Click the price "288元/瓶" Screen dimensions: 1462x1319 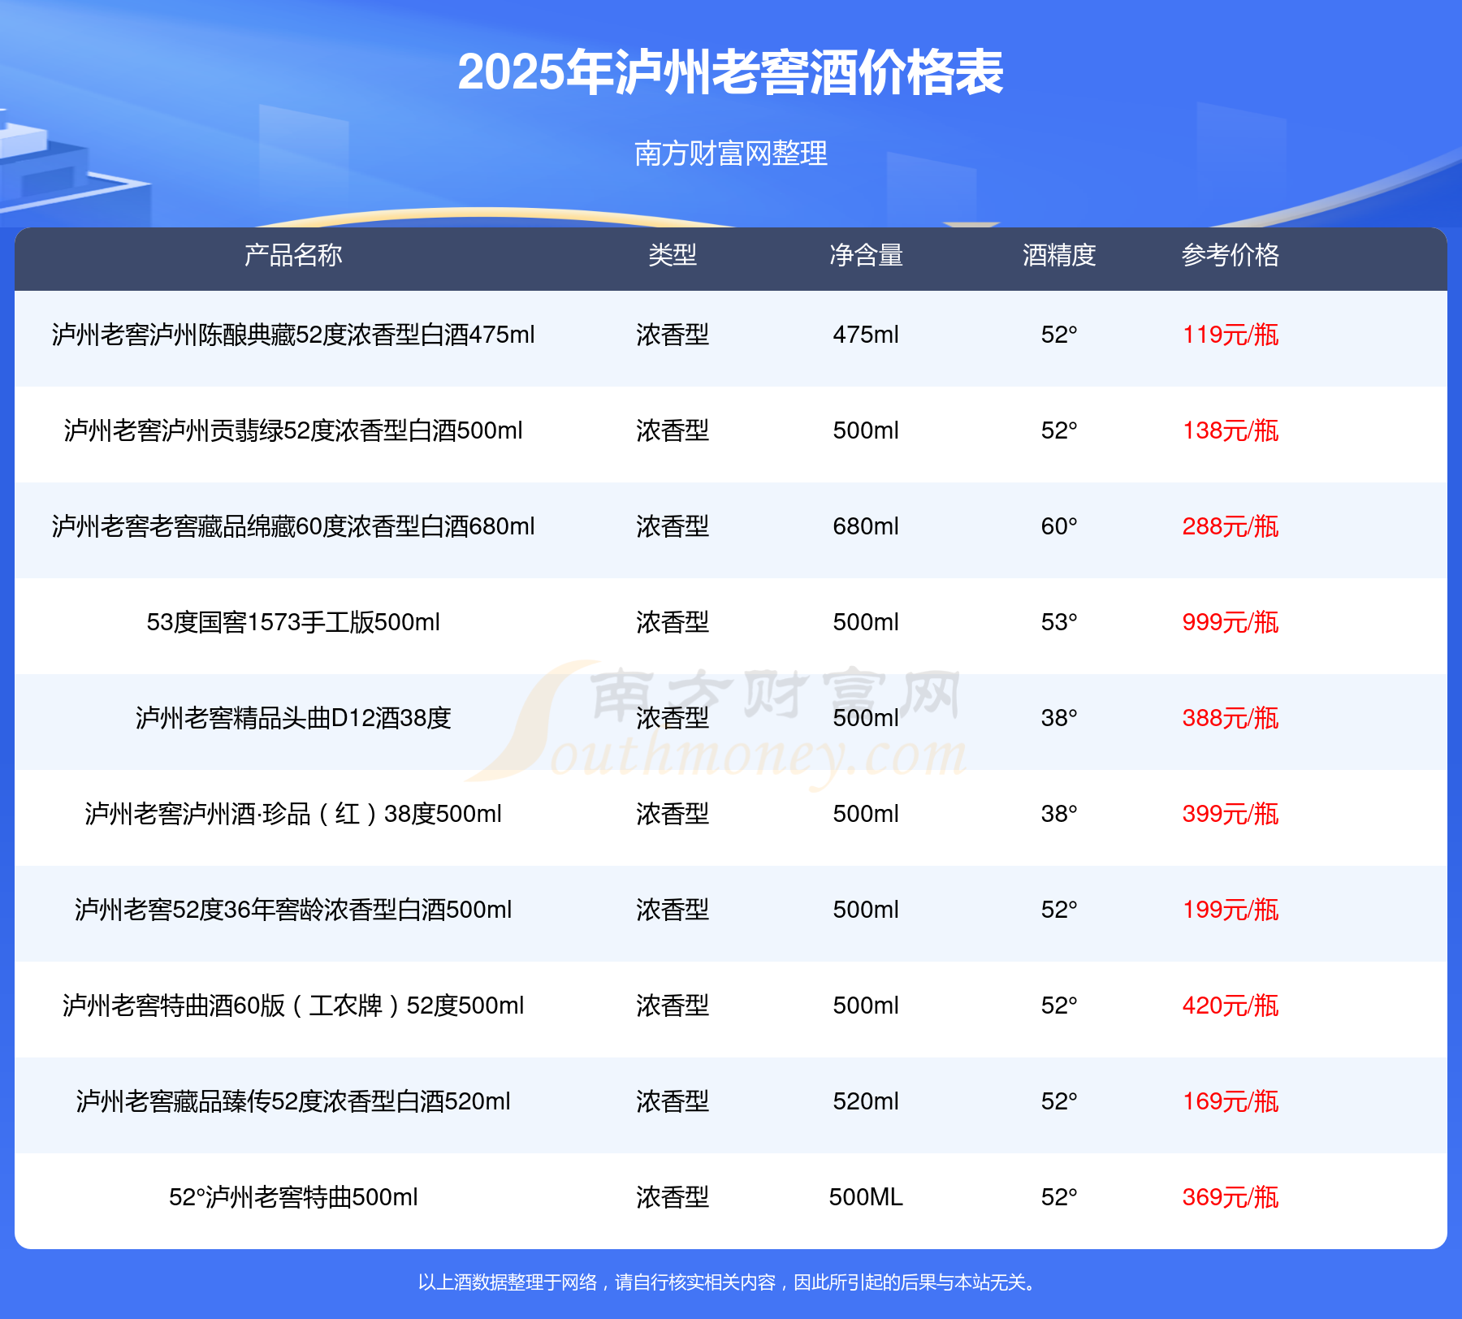[1231, 526]
